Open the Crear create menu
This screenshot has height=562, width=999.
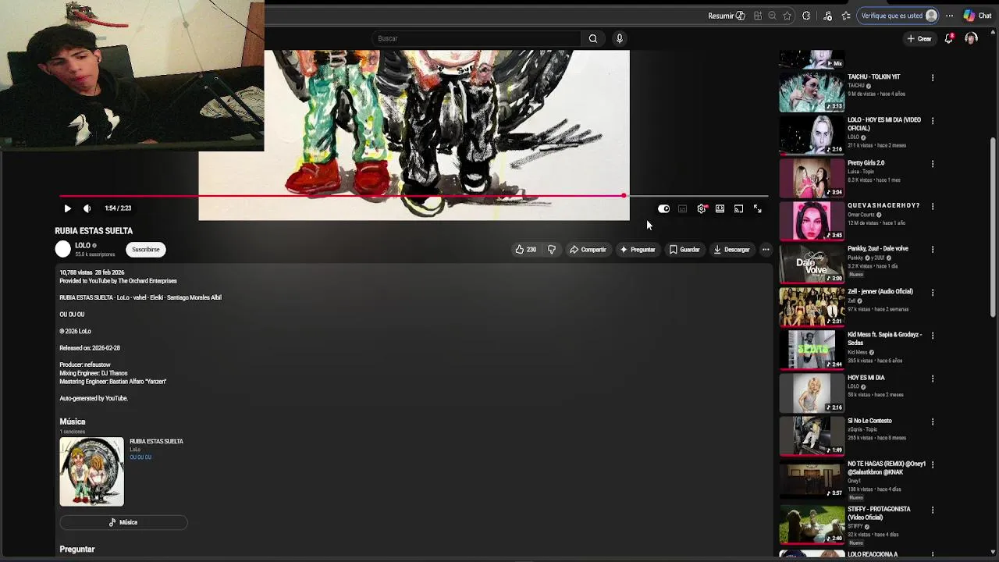point(919,38)
